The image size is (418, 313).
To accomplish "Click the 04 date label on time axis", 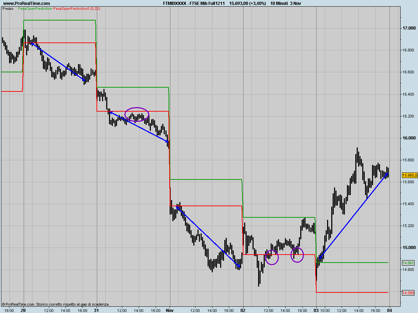I will 389,310.
